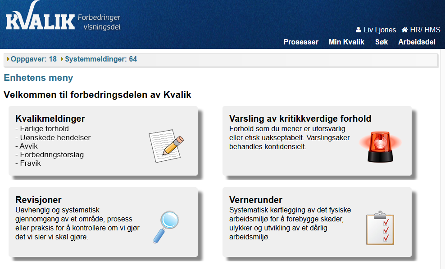Click the Liv Ljones user name
Viewport: 445px width, 269px height.
pyautogui.click(x=380, y=30)
